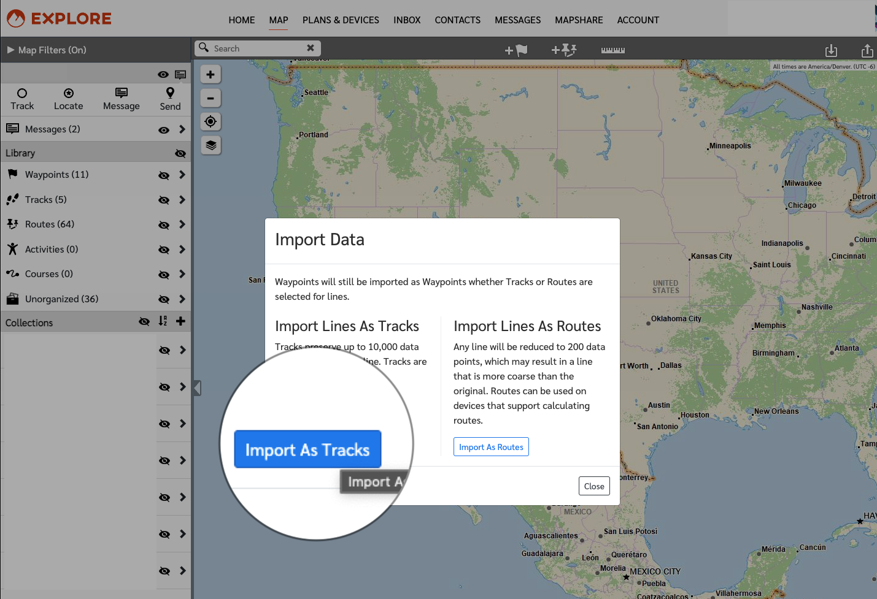
Task: Switch to the PLANS & DEVICES tab
Action: [341, 20]
